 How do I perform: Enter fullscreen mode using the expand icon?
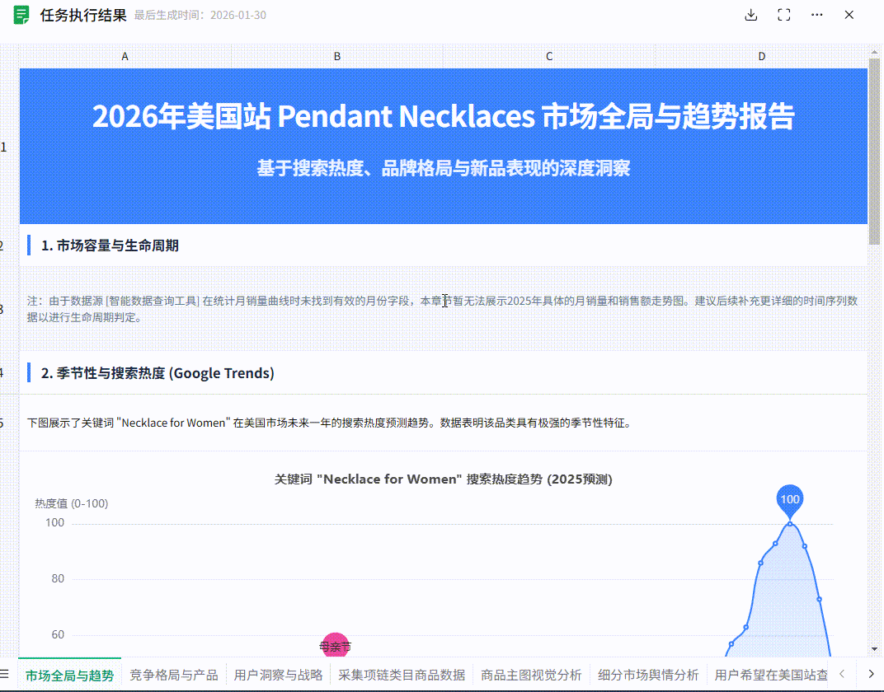coord(784,15)
